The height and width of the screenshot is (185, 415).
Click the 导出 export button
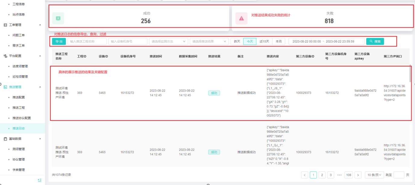pyautogui.click(x=59, y=42)
